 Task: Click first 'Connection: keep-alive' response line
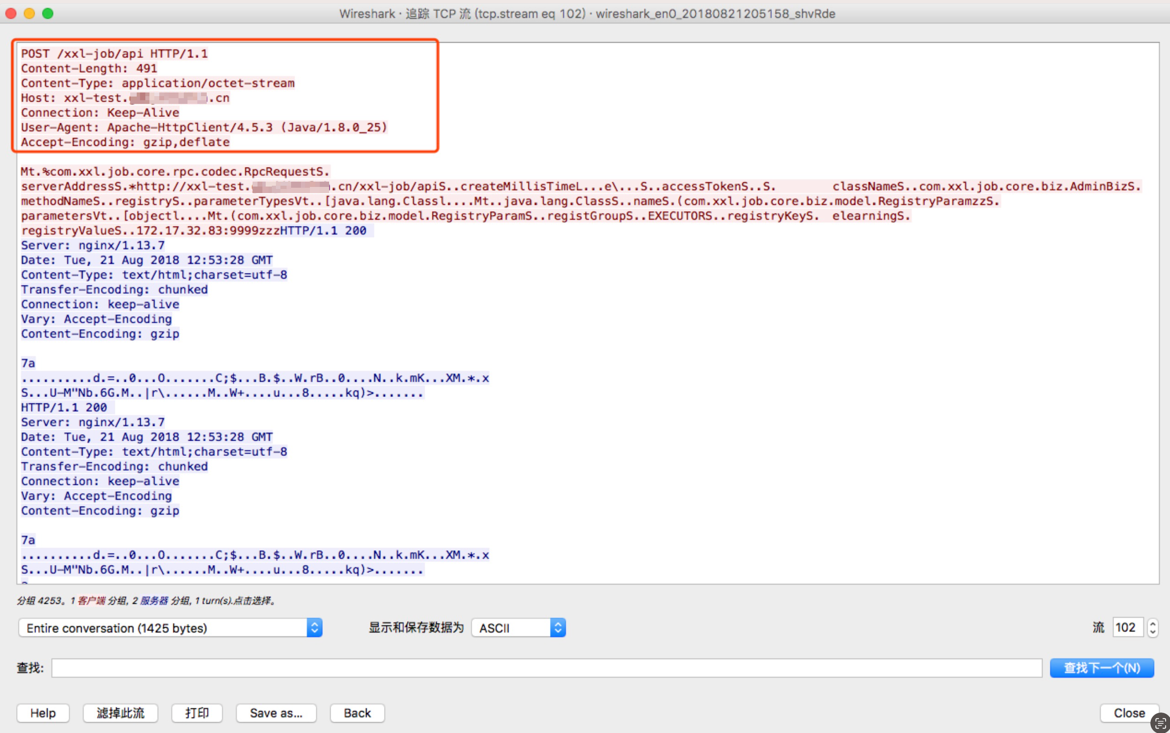tap(100, 304)
